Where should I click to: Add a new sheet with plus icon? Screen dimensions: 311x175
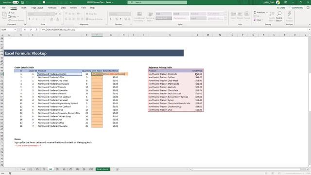[x=117, y=169]
